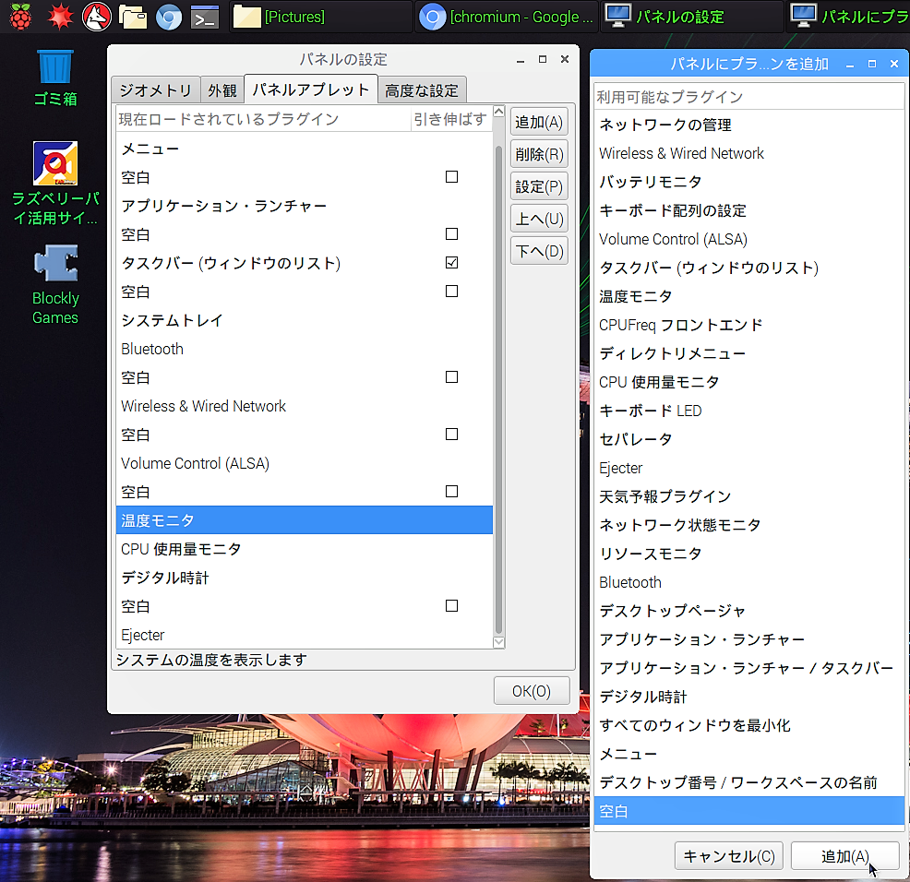Toggle stretch for 空白 below Wireless & Wired Network
910x882 pixels.
click(451, 434)
